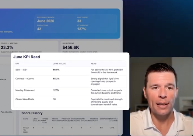Click the 4.0 composite score cell
Screen dimensions: 193x136
101,128
